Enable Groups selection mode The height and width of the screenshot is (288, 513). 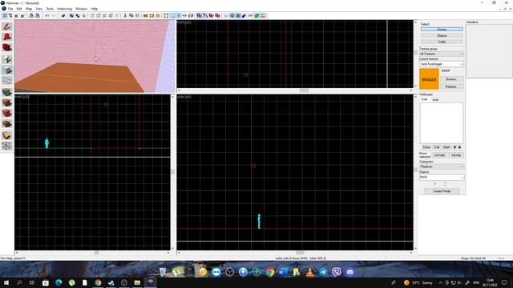(442, 30)
